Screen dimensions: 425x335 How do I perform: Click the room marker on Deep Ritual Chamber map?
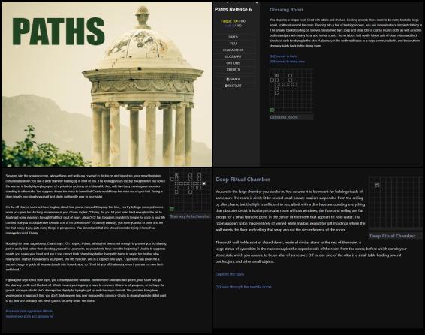tap(377, 185)
